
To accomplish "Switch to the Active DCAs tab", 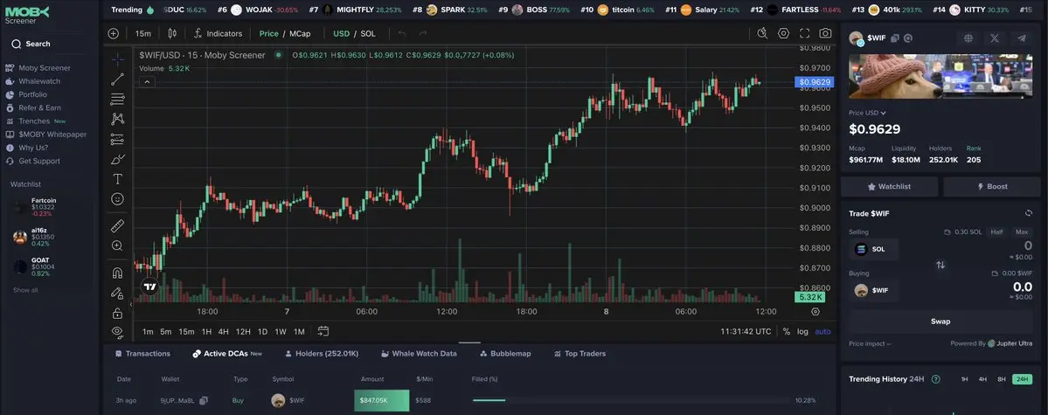I will 227,354.
